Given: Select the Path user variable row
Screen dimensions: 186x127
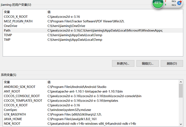Looking at the screenshot, I should tap(93, 31).
